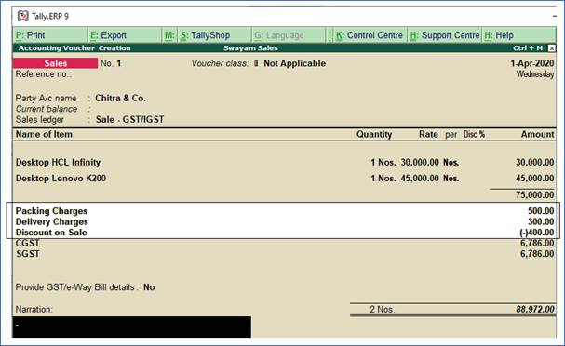Click the Reference no. field
This screenshot has width=565, height=346.
click(44, 74)
